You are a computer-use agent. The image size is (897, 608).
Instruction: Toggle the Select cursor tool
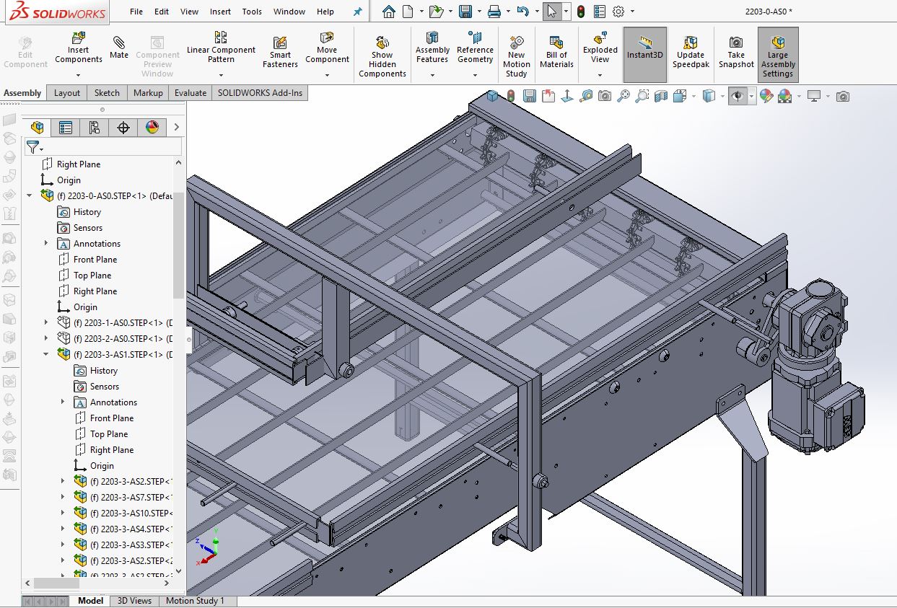click(552, 12)
